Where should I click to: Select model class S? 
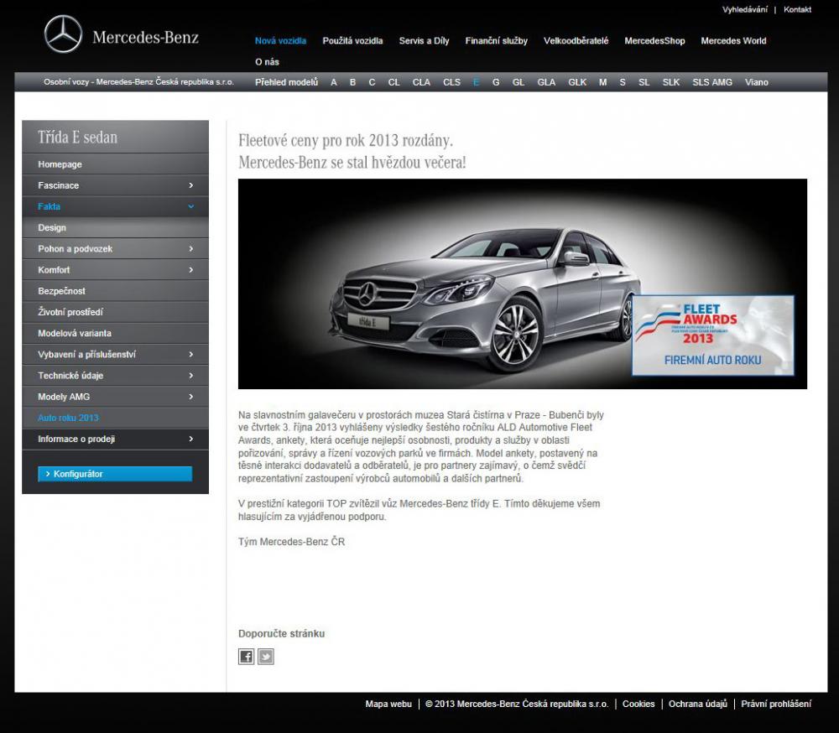click(623, 82)
